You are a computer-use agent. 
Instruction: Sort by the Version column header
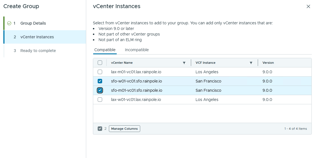pyautogui.click(x=268, y=63)
